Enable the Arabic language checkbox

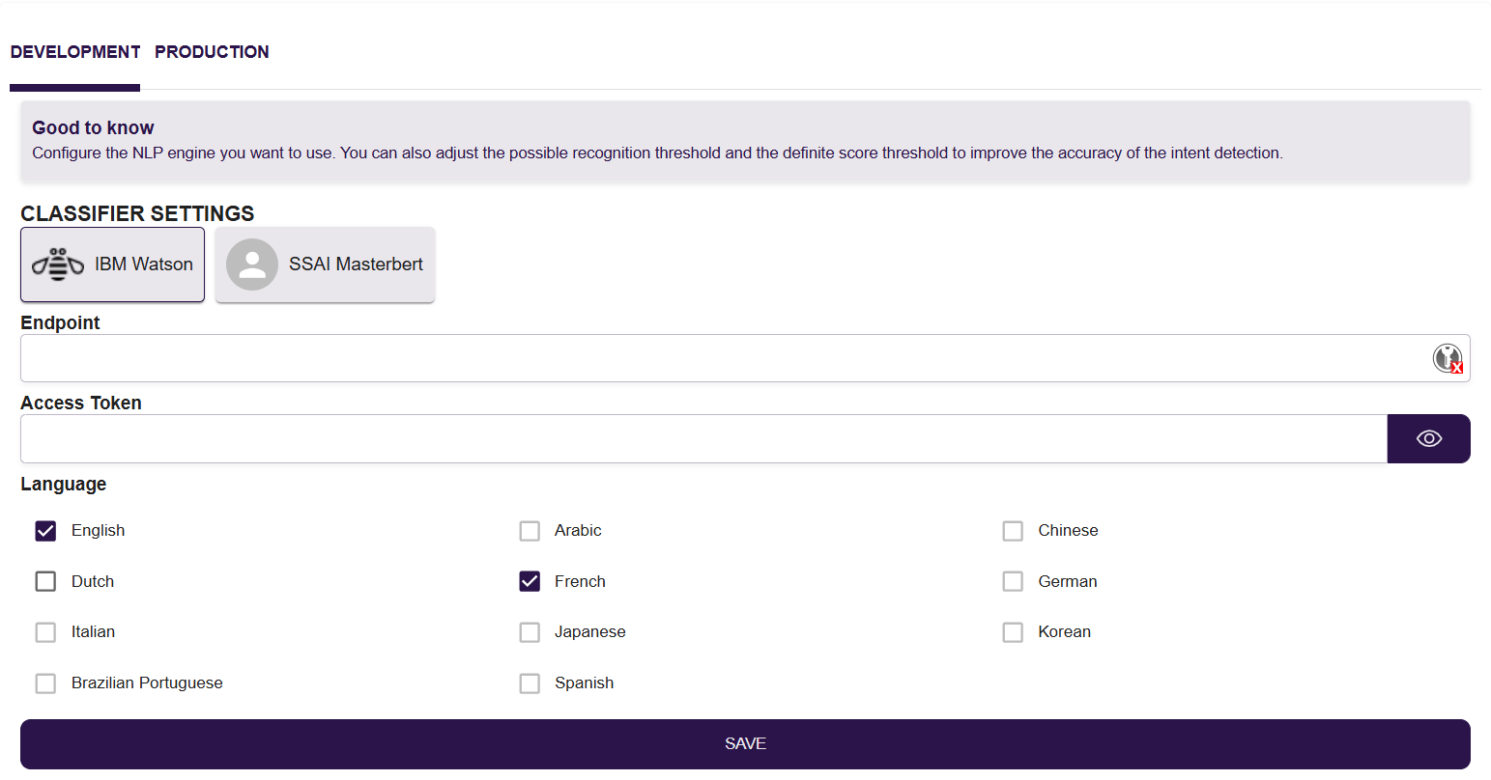(530, 531)
